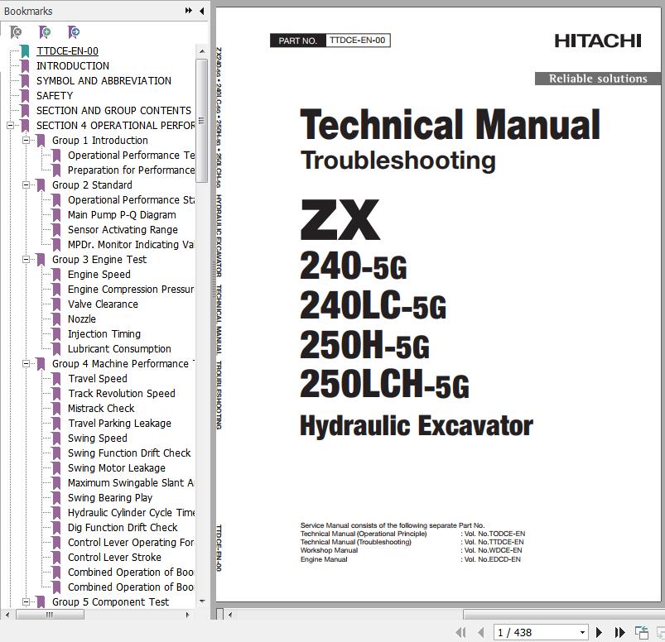Click the Technical Manual title text
This screenshot has width=665, height=642.
tap(450, 124)
